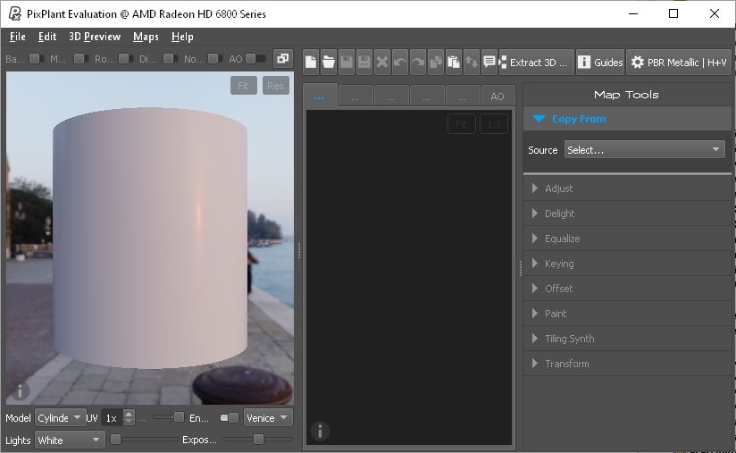Click the speech bubble comment icon
736x453 pixels.
coord(489,62)
